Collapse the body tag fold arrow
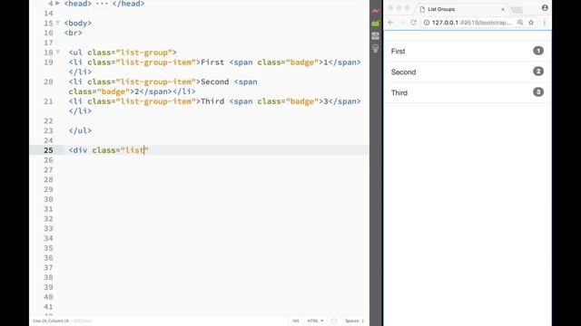The image size is (581, 326). (58, 23)
